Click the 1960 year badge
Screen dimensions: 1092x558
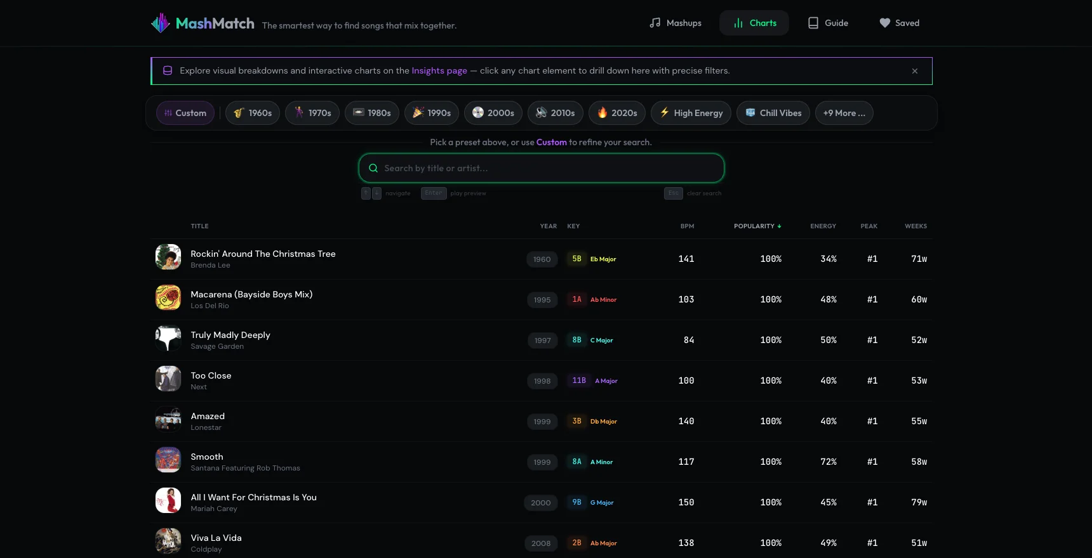click(x=542, y=259)
